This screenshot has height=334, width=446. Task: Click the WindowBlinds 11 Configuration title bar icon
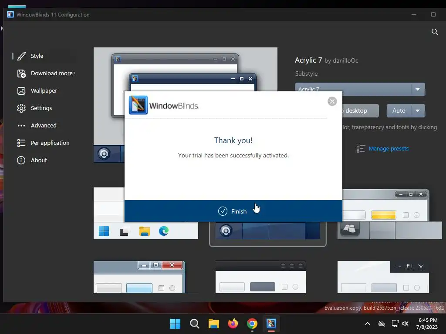10,14
